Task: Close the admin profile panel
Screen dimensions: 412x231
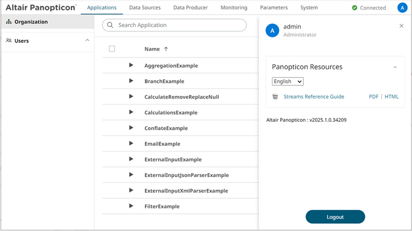Action: coord(401,26)
